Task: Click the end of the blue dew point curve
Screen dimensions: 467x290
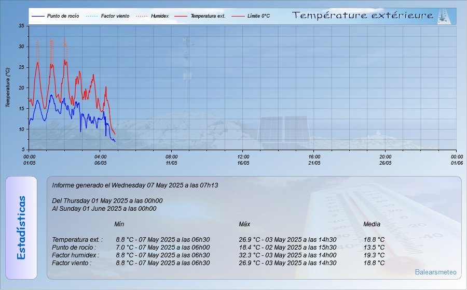Action: click(115, 141)
